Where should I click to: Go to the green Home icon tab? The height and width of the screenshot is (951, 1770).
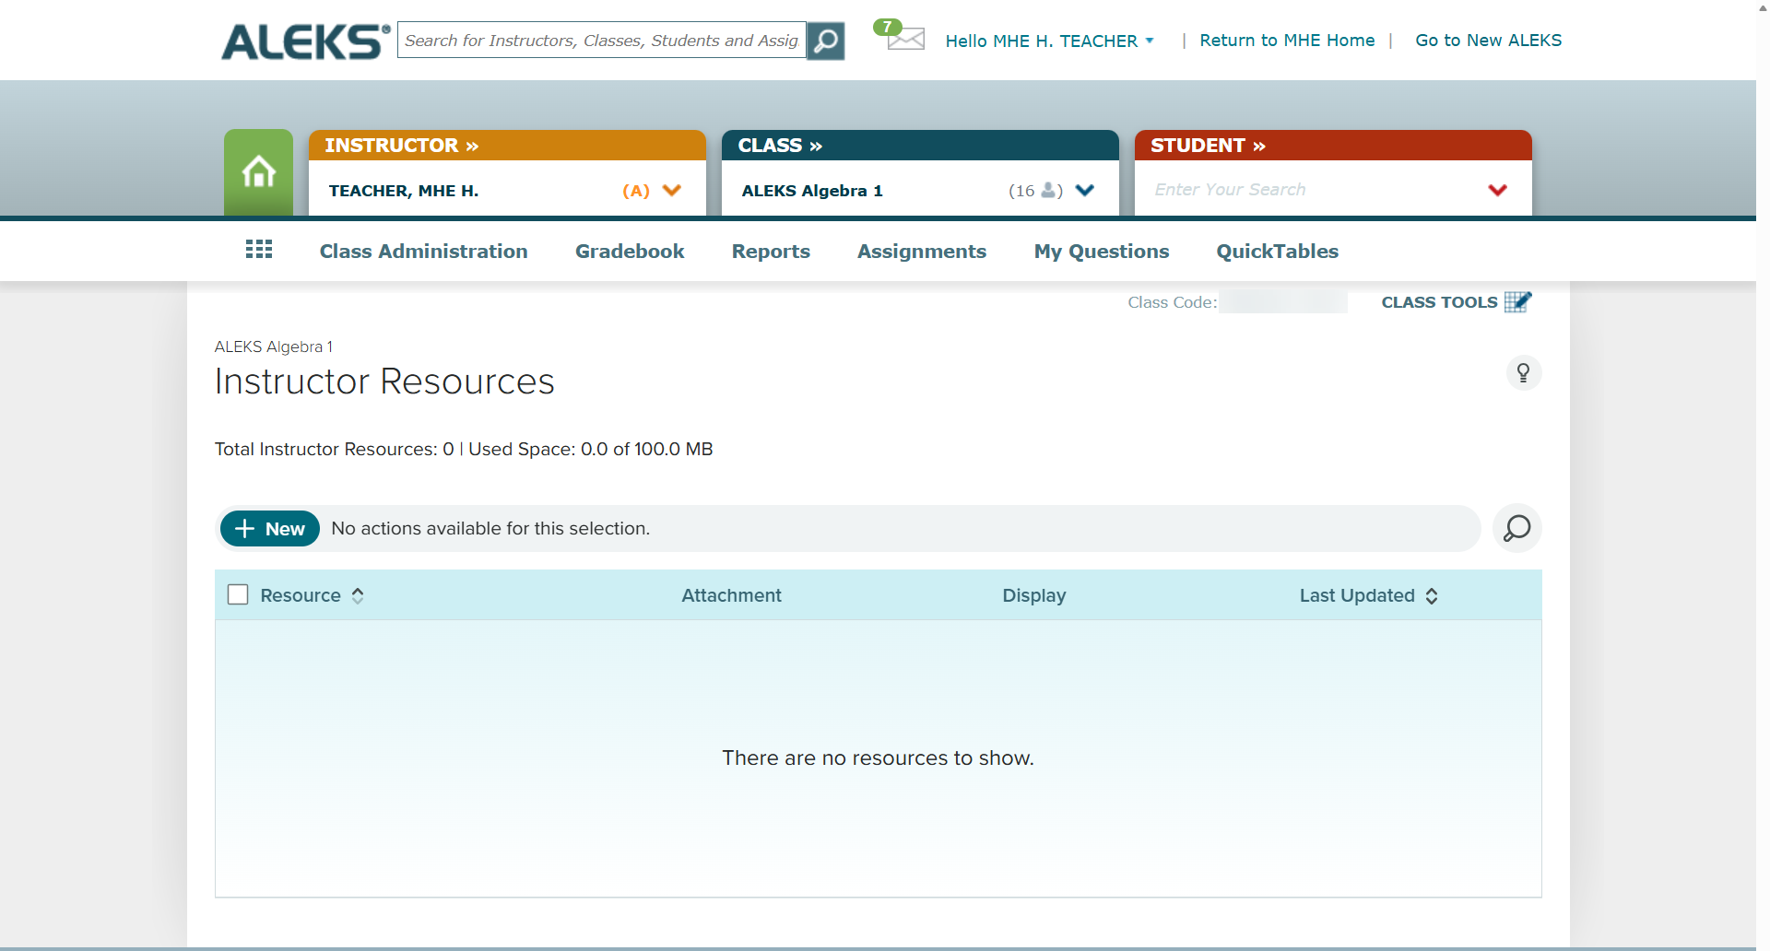(259, 172)
